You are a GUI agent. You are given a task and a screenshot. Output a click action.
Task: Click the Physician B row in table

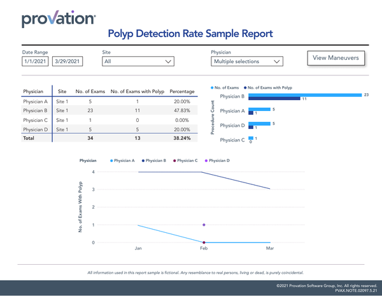click(35, 110)
